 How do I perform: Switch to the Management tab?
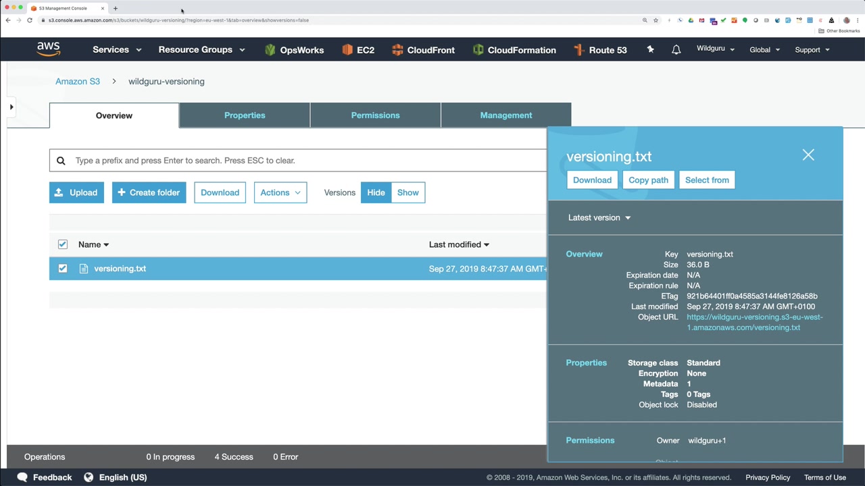[x=506, y=115]
